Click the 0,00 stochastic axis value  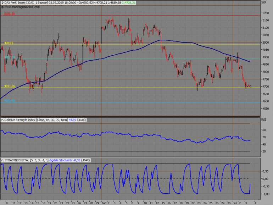coord(265,179)
